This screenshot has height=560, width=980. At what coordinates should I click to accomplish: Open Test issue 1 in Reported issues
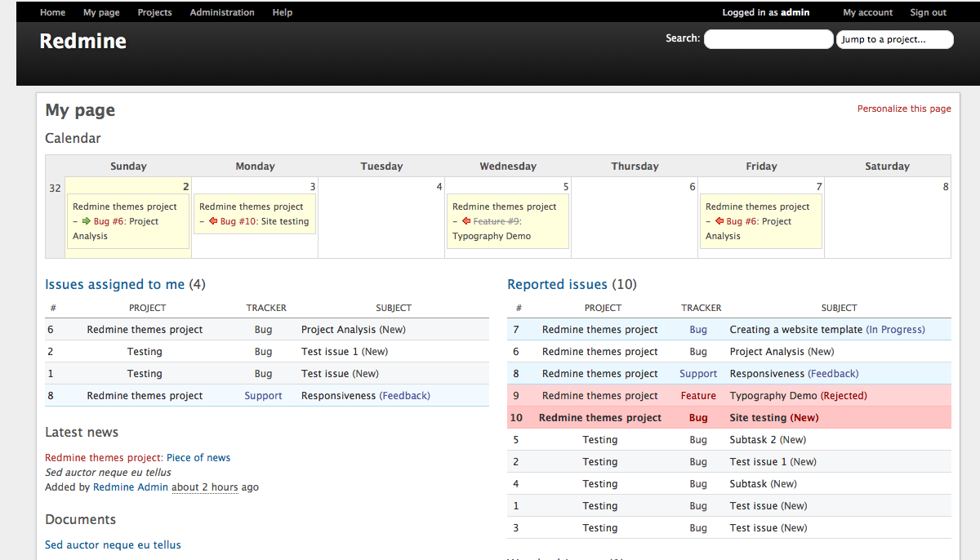[x=758, y=462]
